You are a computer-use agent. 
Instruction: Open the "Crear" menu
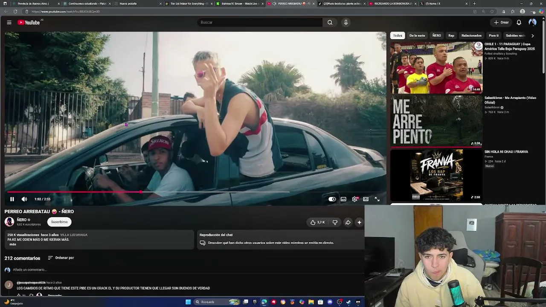[x=501, y=22]
